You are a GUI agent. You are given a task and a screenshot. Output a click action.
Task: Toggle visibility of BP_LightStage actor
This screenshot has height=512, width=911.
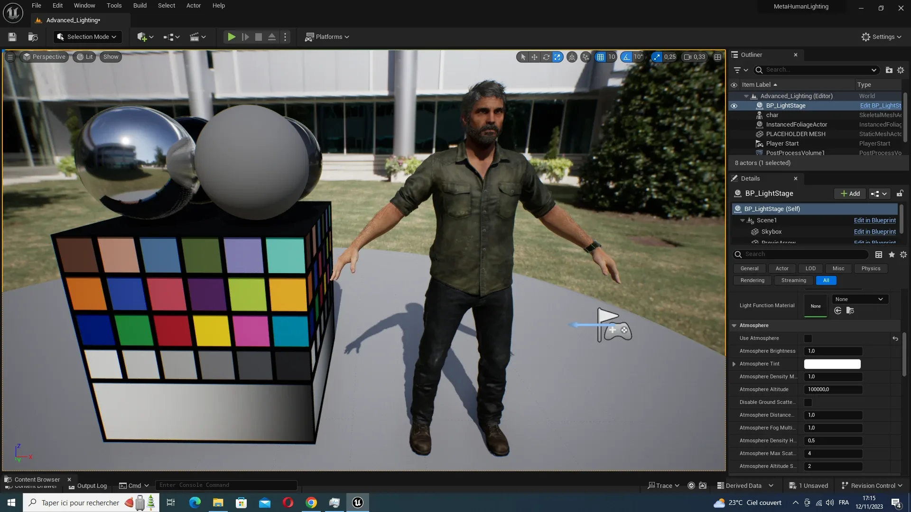[734, 106]
